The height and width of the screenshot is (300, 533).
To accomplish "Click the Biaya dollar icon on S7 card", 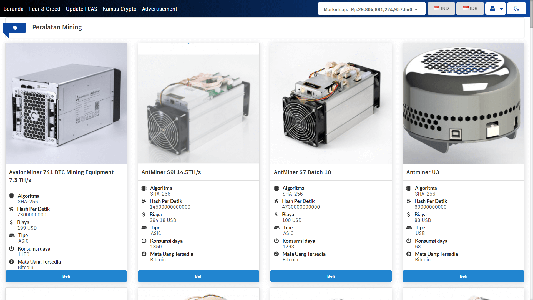I will click(x=276, y=214).
